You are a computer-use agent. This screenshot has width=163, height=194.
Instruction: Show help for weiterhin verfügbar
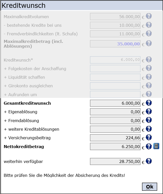(149, 161)
